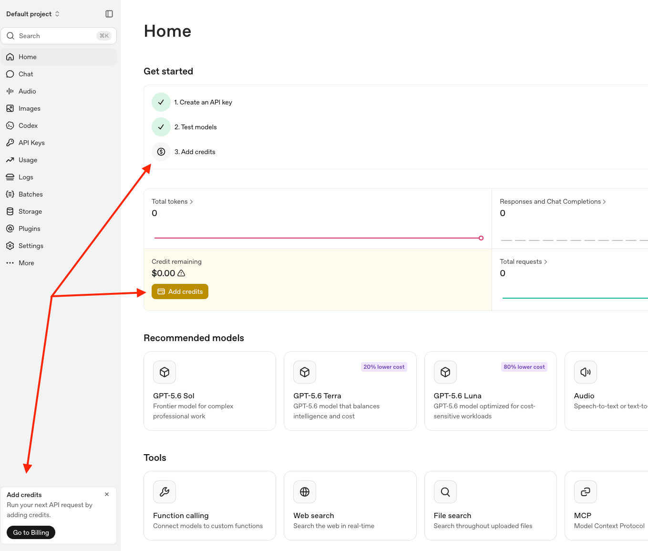The image size is (648, 551).
Task: Click the Audio waveform icon in sidebar
Action: tap(10, 91)
